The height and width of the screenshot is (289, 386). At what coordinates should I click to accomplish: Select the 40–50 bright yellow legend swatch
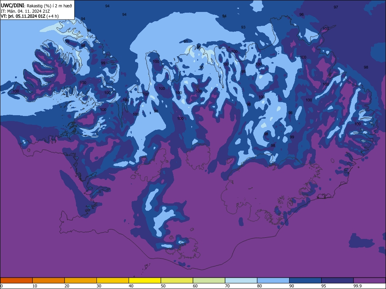(145, 281)
